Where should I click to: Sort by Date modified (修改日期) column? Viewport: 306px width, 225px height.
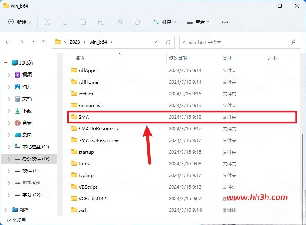point(178,58)
